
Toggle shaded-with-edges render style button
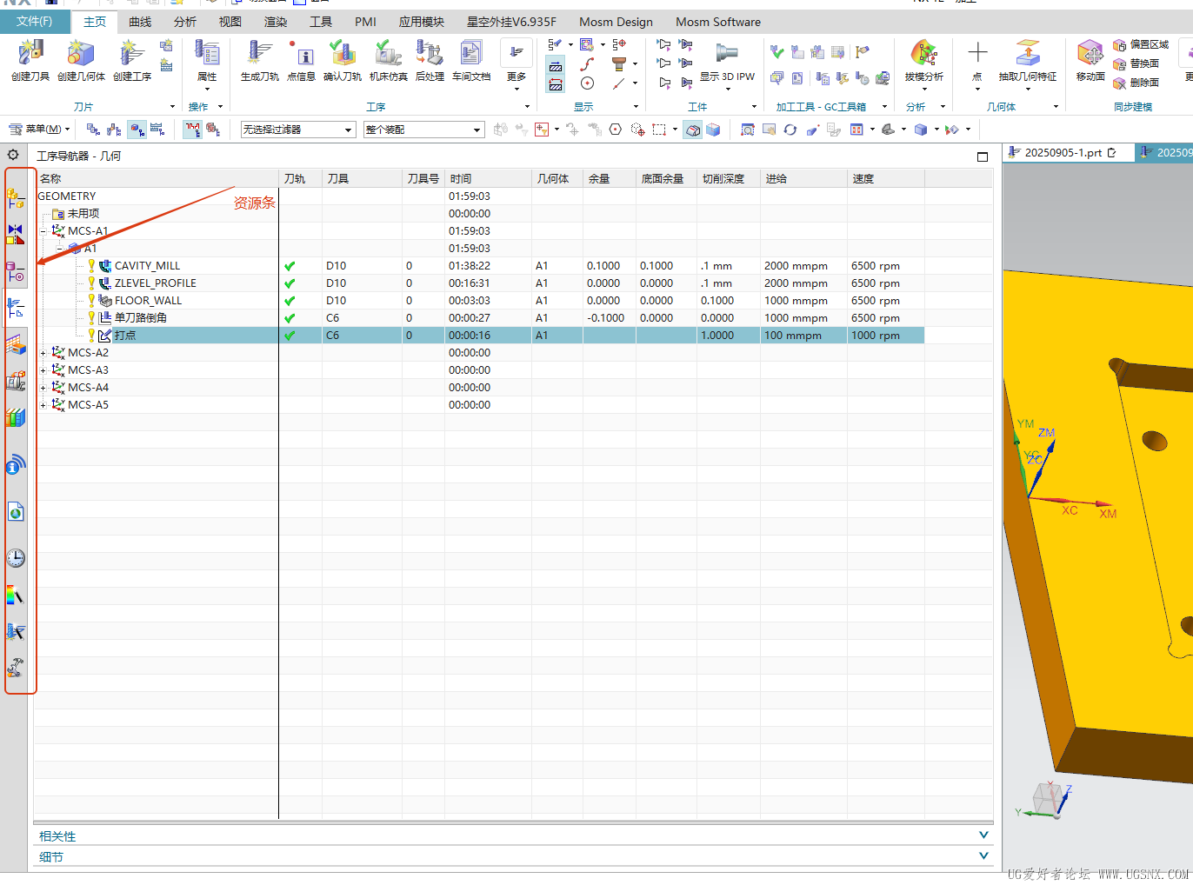[693, 130]
